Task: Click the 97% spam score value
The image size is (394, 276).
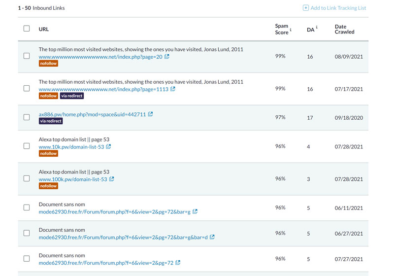Action: click(x=280, y=117)
